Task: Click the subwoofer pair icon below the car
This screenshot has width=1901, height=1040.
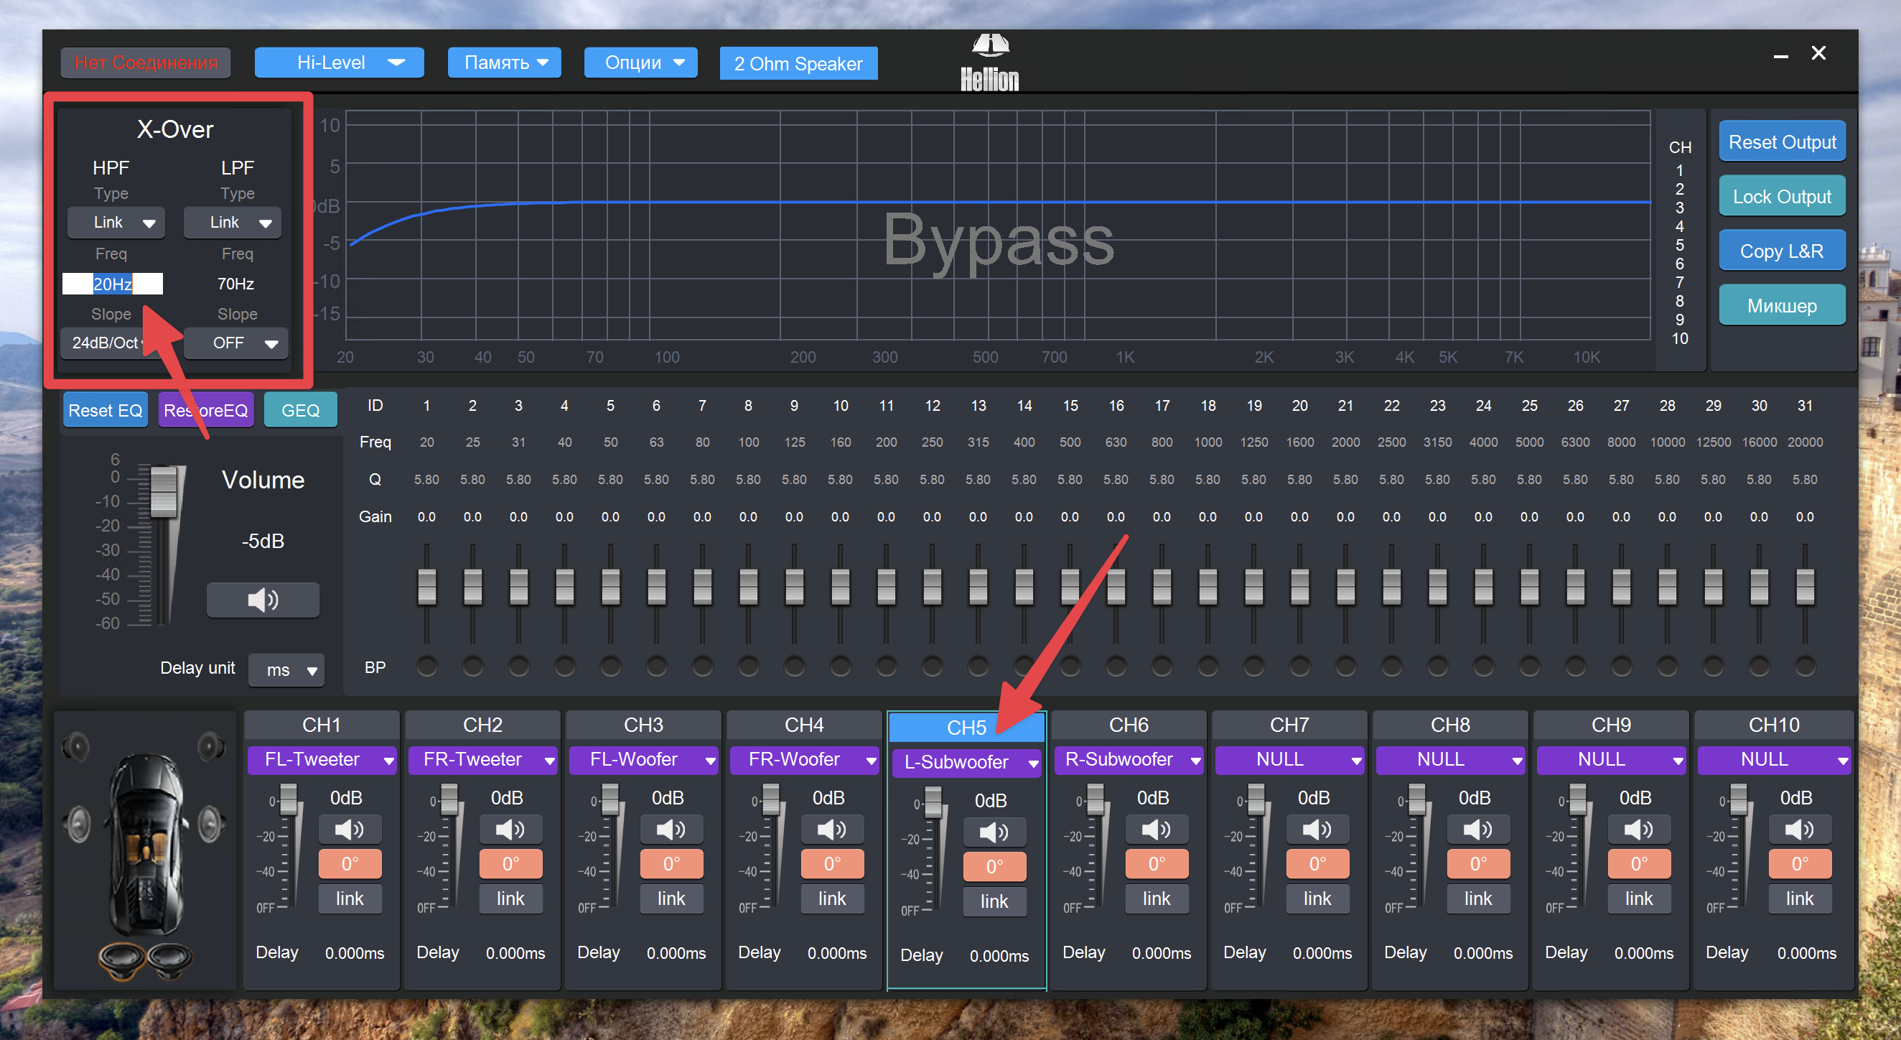Action: point(146,959)
